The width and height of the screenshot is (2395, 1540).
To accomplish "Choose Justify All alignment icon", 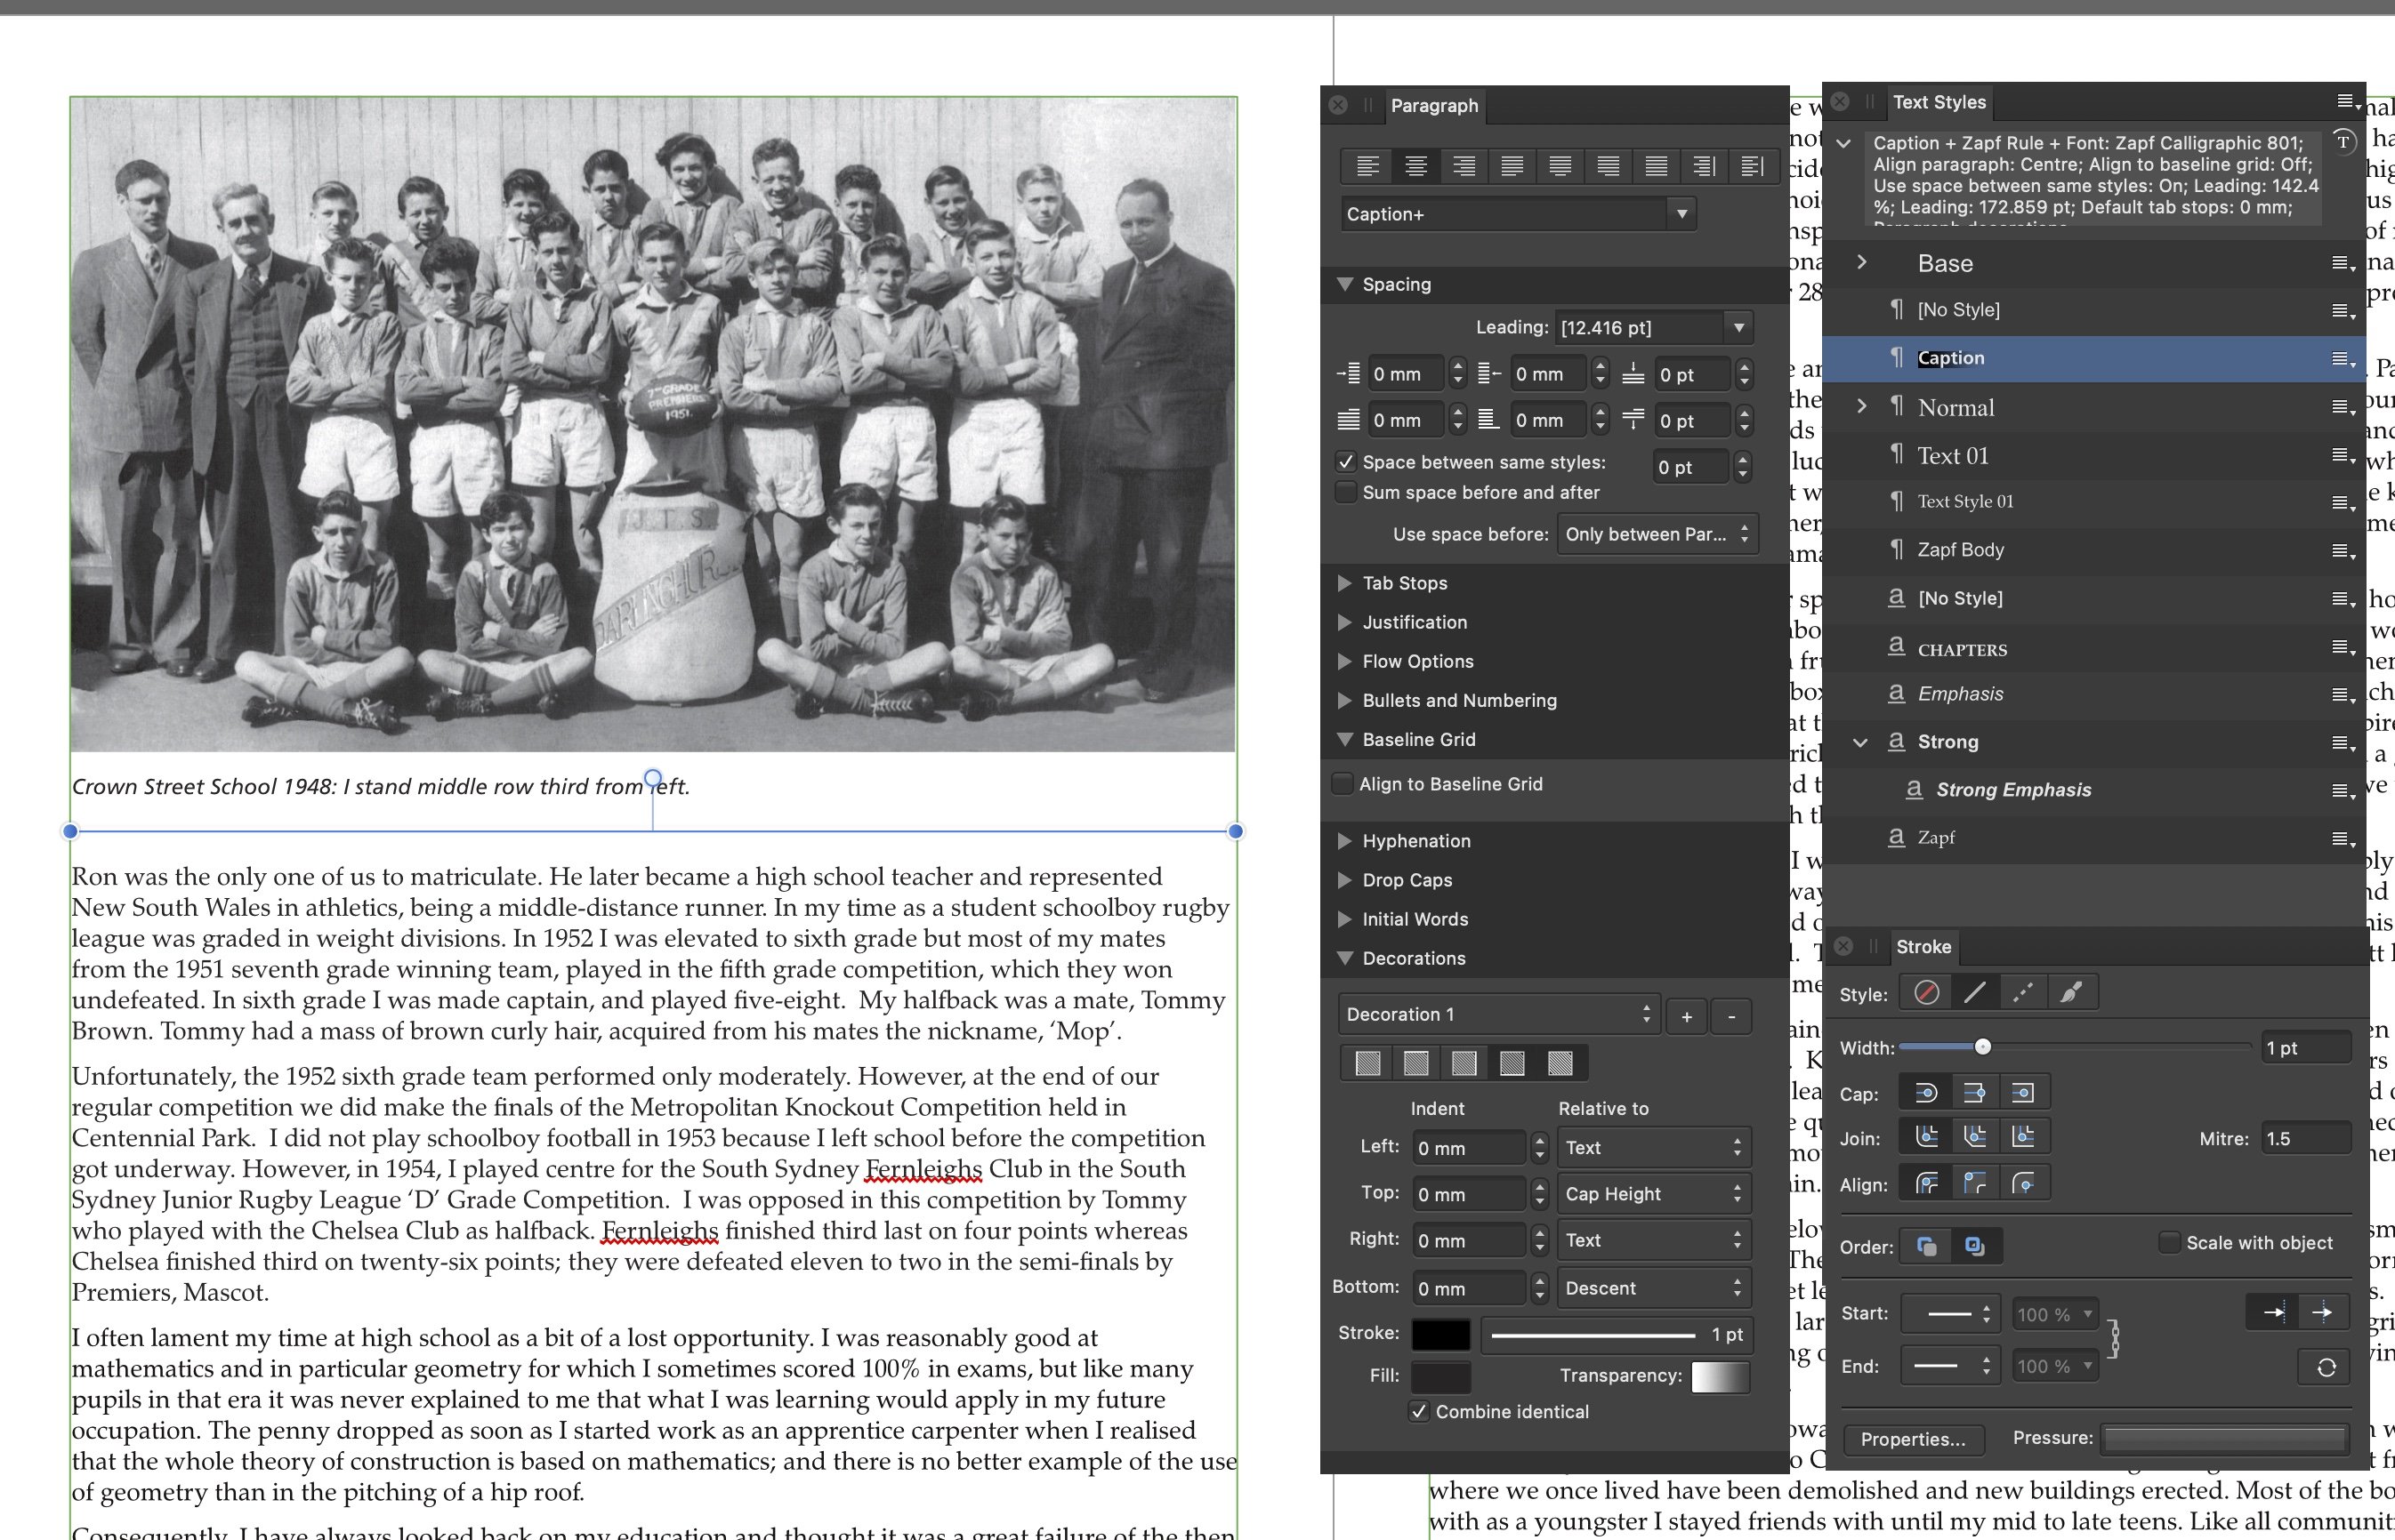I will tap(1656, 166).
